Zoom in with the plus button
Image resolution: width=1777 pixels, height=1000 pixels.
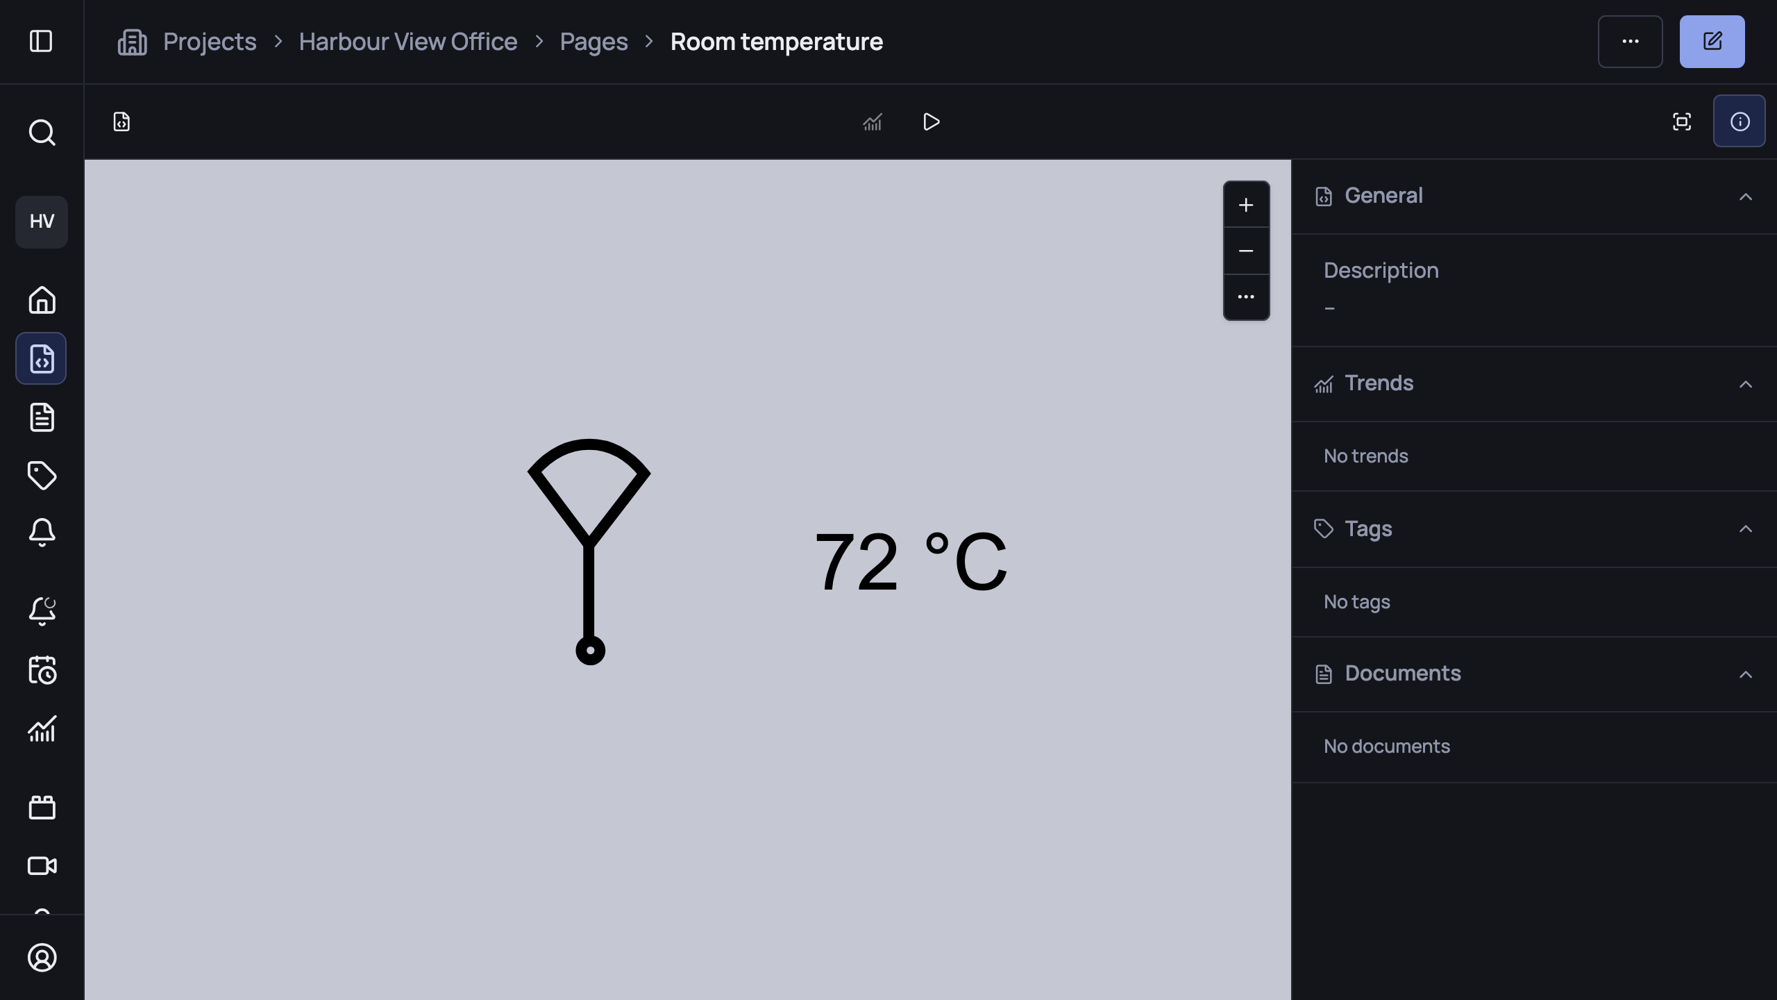click(1246, 205)
